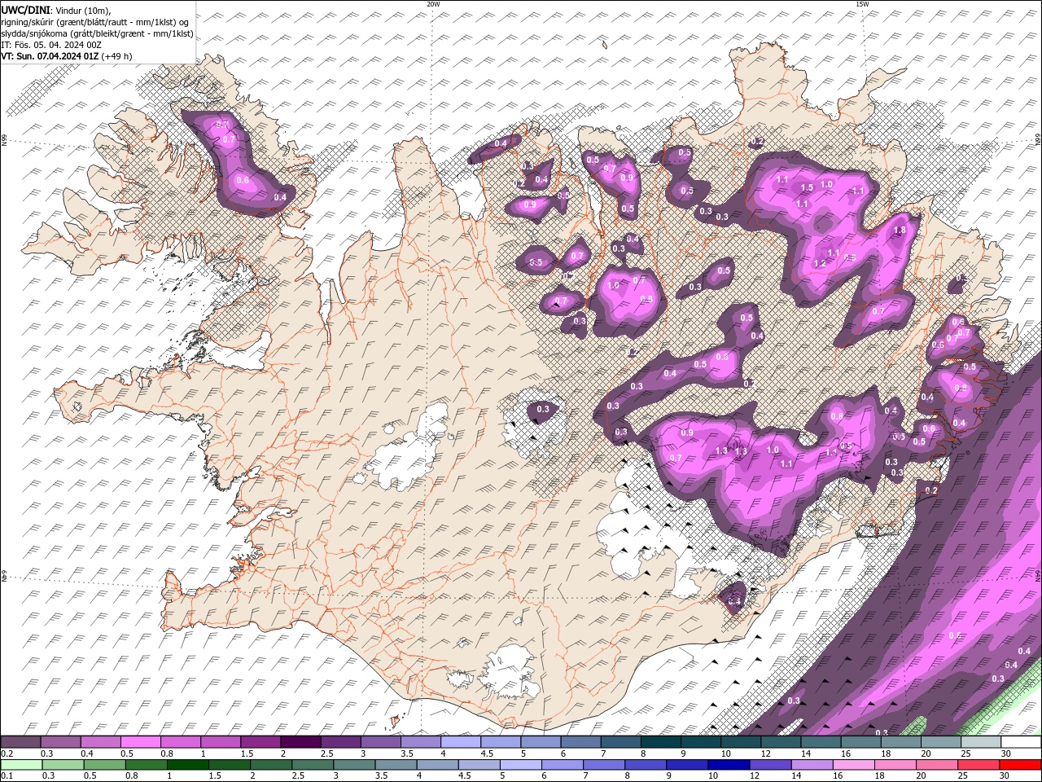This screenshot has height=782, width=1042.
Task: Click the 1.5 precipitation value on the map
Action: click(807, 187)
